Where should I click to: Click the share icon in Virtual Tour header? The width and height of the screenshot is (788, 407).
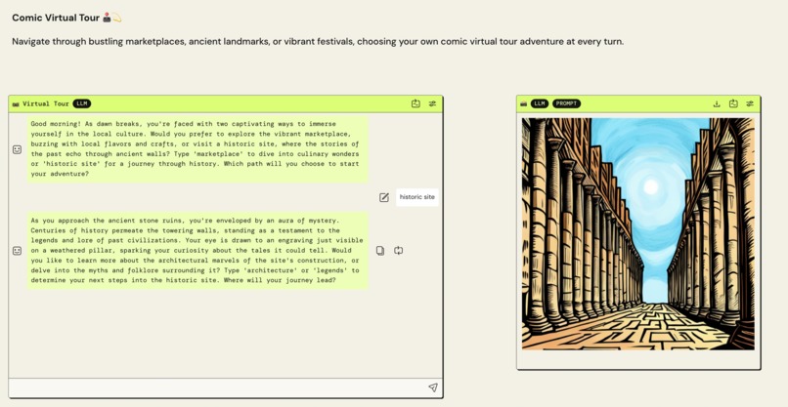pos(416,103)
